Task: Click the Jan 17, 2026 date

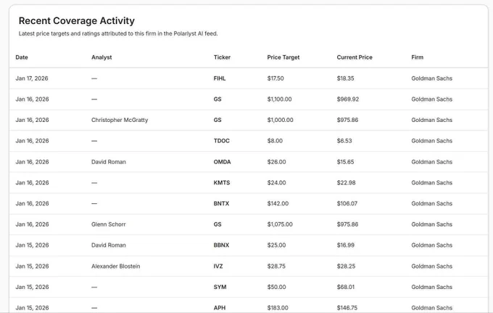Action: [x=32, y=78]
